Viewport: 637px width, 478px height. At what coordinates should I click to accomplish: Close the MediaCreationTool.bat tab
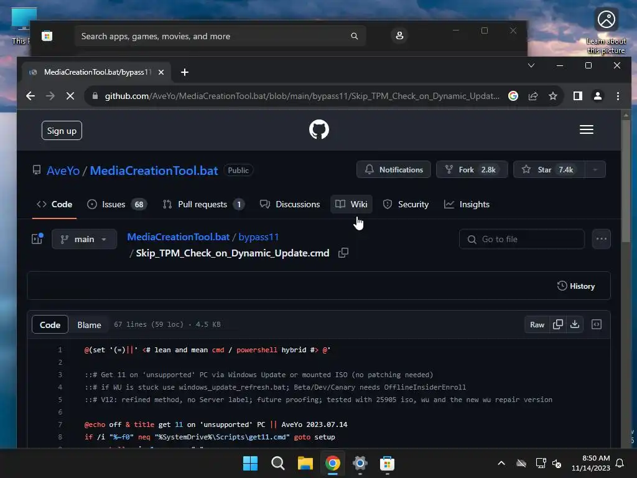click(x=161, y=72)
